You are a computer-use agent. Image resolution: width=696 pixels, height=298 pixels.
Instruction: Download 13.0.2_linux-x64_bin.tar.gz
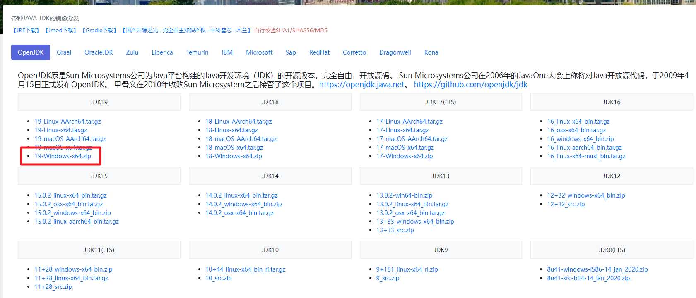[x=412, y=204]
